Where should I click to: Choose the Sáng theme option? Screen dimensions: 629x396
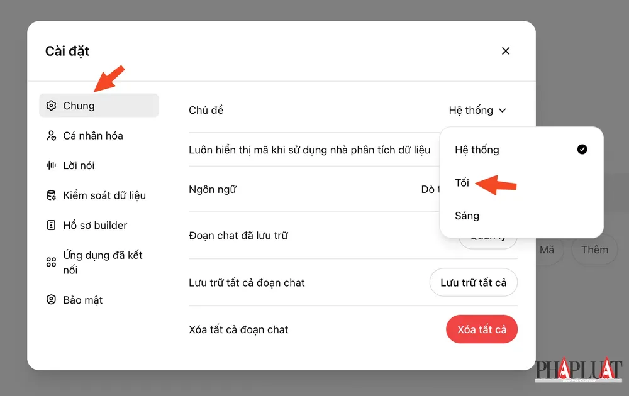pos(467,216)
